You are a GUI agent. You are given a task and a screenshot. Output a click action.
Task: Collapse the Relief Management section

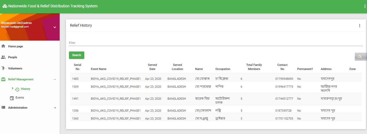tap(55, 79)
